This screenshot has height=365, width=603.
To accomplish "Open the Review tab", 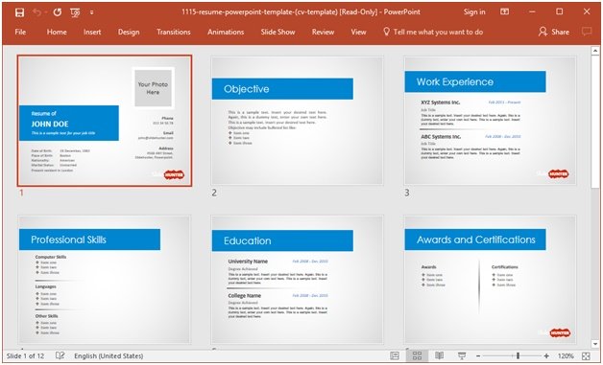I will tap(323, 32).
